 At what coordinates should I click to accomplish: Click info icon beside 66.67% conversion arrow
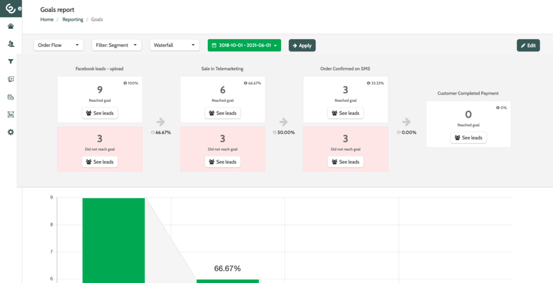[153, 133]
